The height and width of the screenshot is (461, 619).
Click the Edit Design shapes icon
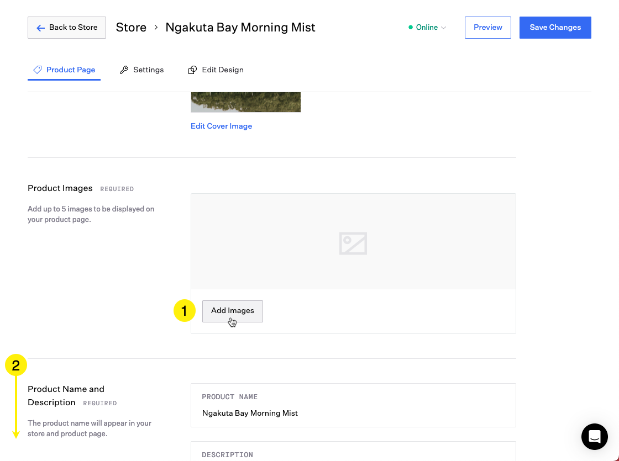click(193, 70)
